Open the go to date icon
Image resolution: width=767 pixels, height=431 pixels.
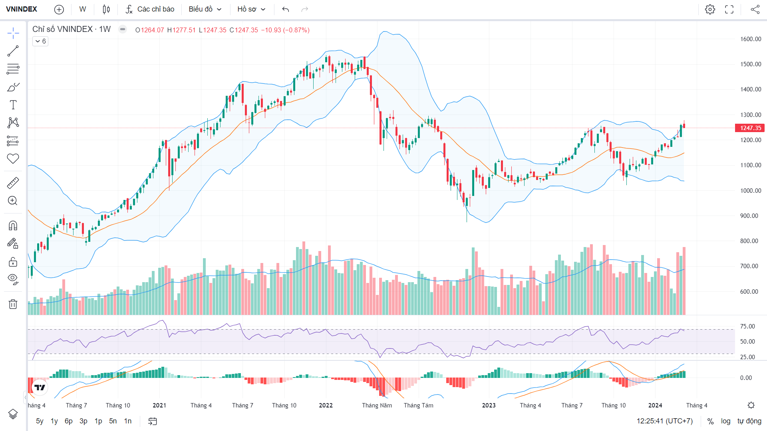point(153,421)
